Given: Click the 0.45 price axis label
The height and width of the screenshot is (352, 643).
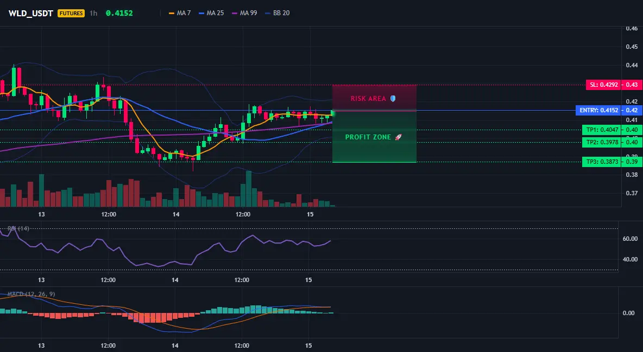Looking at the screenshot, I should (x=632, y=47).
